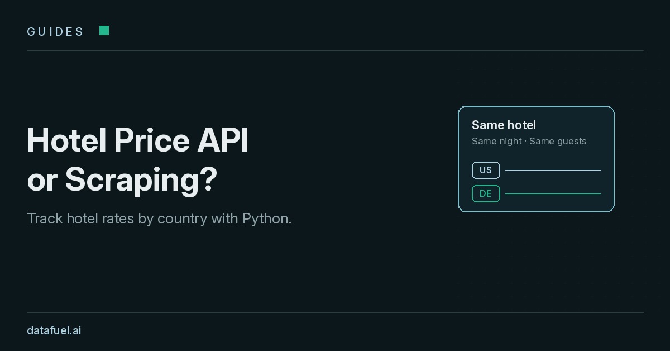Click the 'Same hotel' card title
This screenshot has width=670, height=351.
coord(504,125)
